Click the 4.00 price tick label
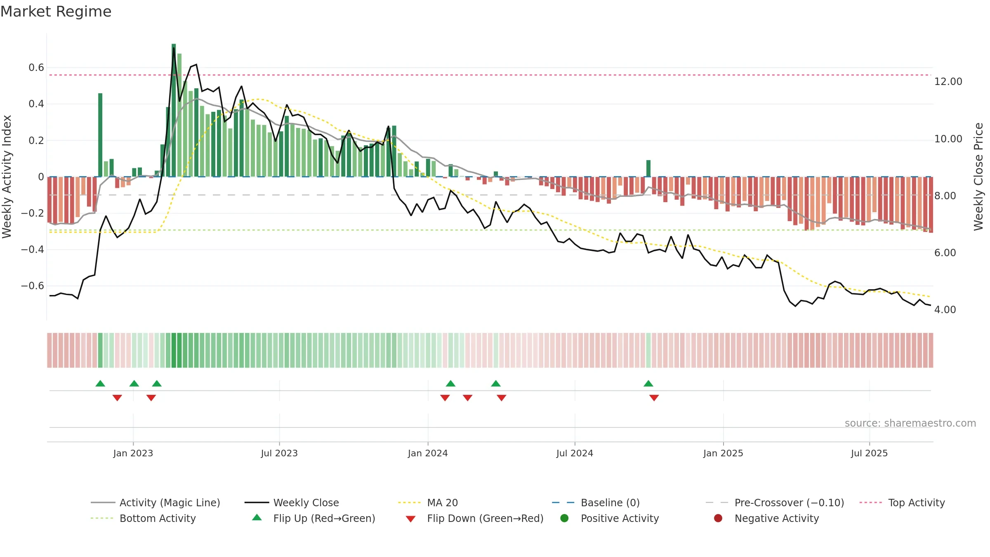This screenshot has width=990, height=557. coord(945,310)
